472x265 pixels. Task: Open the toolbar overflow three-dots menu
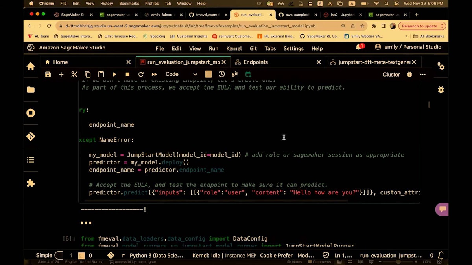[x=422, y=74]
